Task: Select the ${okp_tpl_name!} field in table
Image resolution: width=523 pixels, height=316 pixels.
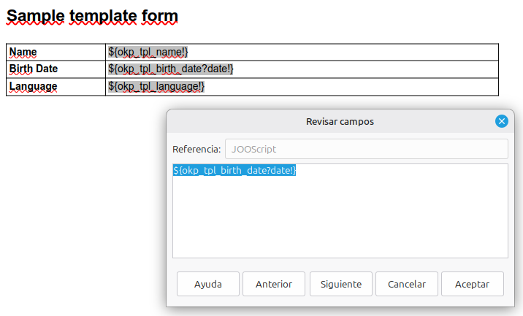Action: (148, 52)
